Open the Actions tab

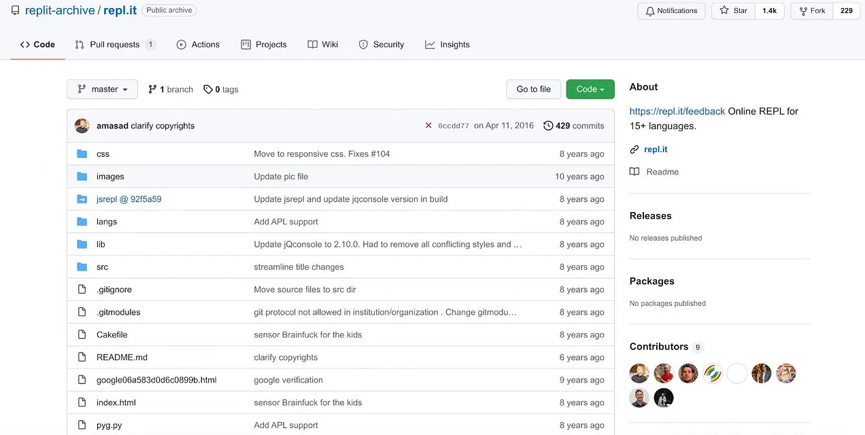tap(198, 44)
